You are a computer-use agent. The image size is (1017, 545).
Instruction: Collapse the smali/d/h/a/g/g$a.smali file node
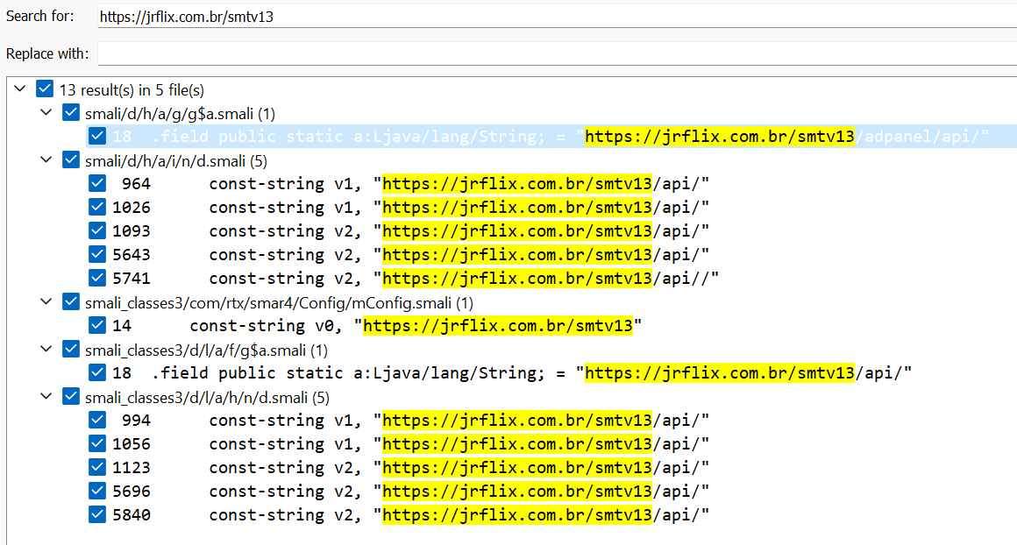(46, 113)
